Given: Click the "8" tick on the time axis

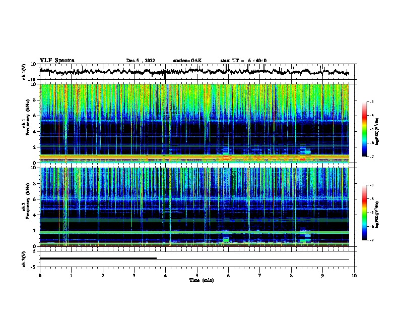Looking at the screenshot, I should pos(291,276).
